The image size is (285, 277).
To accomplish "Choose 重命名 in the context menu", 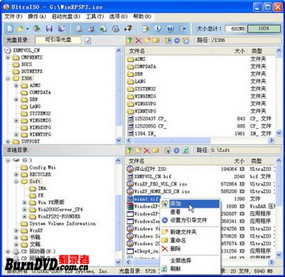I will coord(190,240).
